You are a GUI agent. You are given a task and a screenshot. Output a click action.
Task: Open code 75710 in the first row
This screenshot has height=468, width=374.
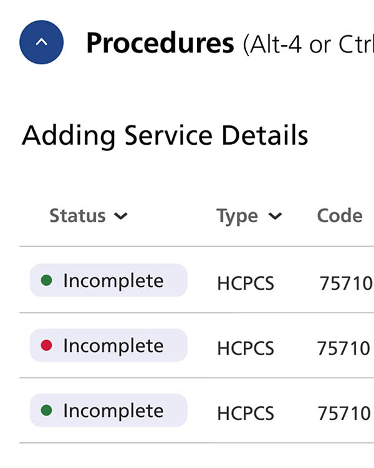click(x=345, y=283)
